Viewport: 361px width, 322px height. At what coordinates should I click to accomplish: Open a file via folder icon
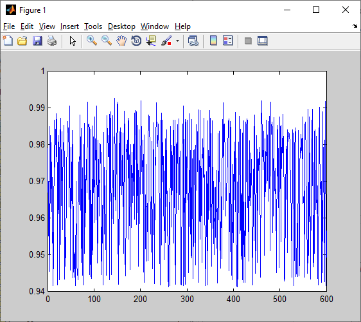coord(22,41)
